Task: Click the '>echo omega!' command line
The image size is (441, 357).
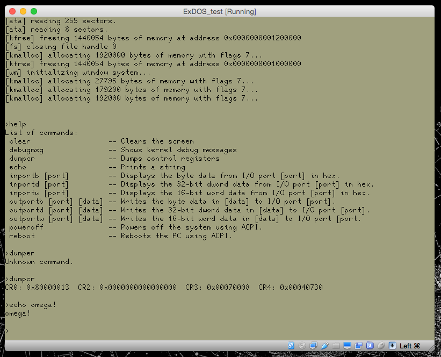Action: 31,305
